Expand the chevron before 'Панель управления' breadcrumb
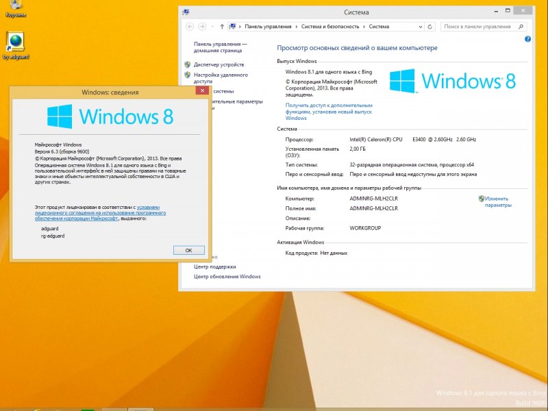This screenshot has width=548, height=411. pos(240,27)
